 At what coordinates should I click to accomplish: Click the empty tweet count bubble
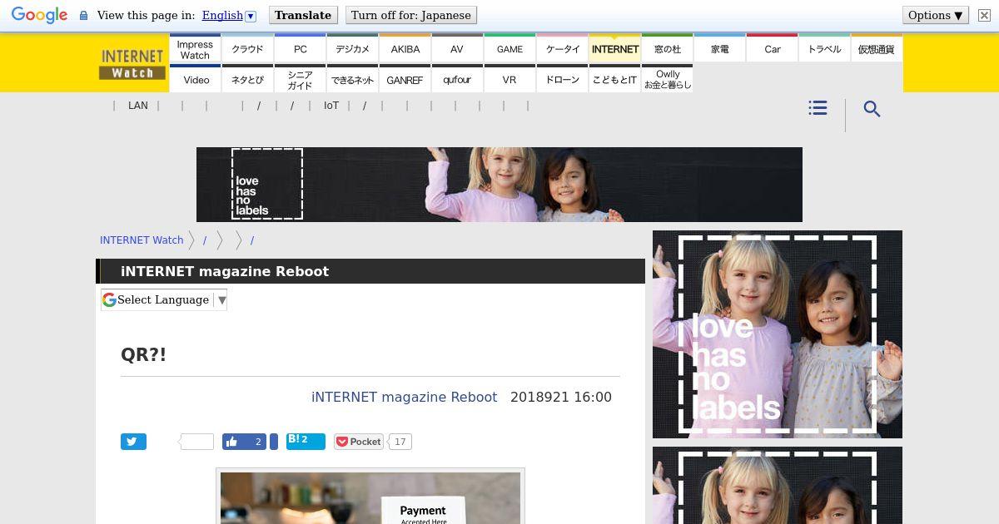[x=197, y=442]
